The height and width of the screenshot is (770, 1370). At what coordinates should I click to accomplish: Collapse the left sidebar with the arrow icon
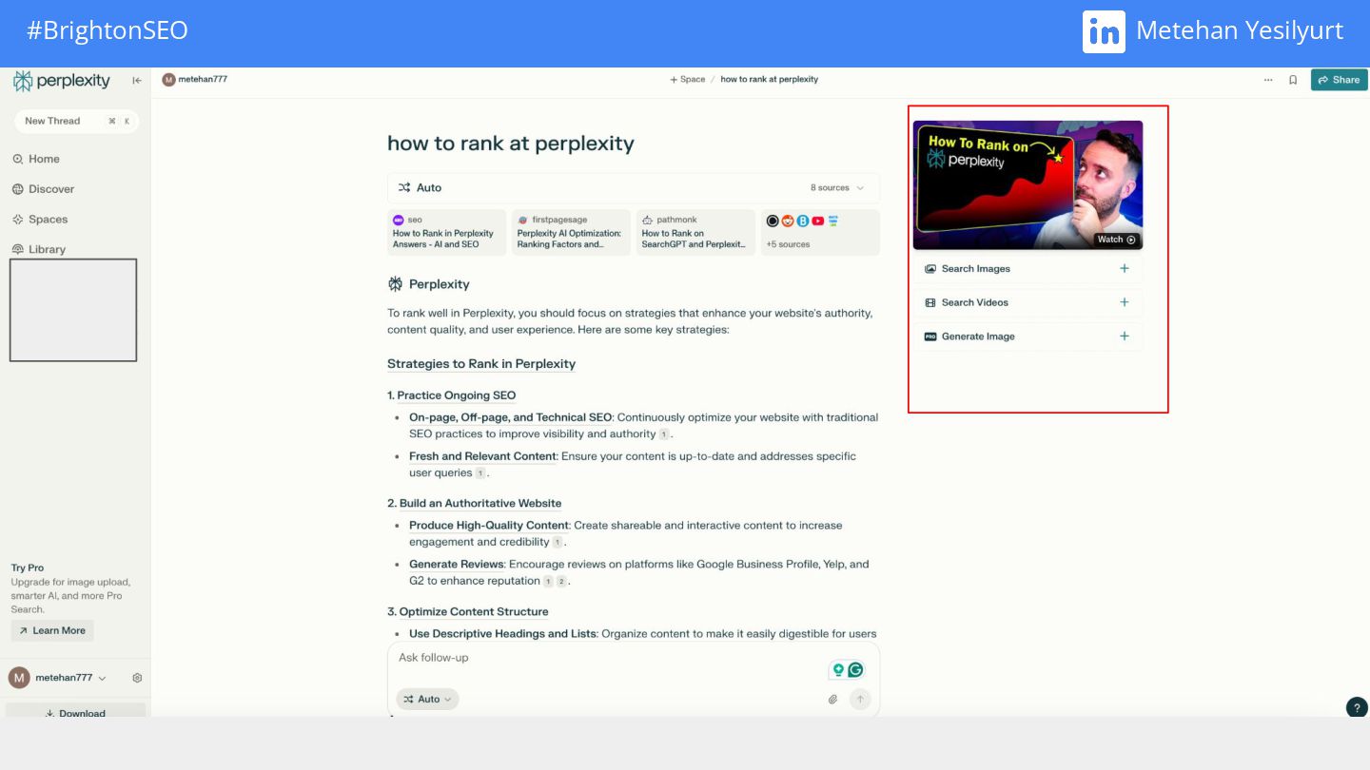pyautogui.click(x=137, y=81)
